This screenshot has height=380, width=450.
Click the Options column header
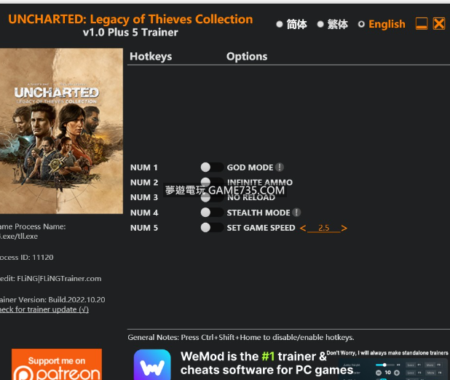[247, 57]
